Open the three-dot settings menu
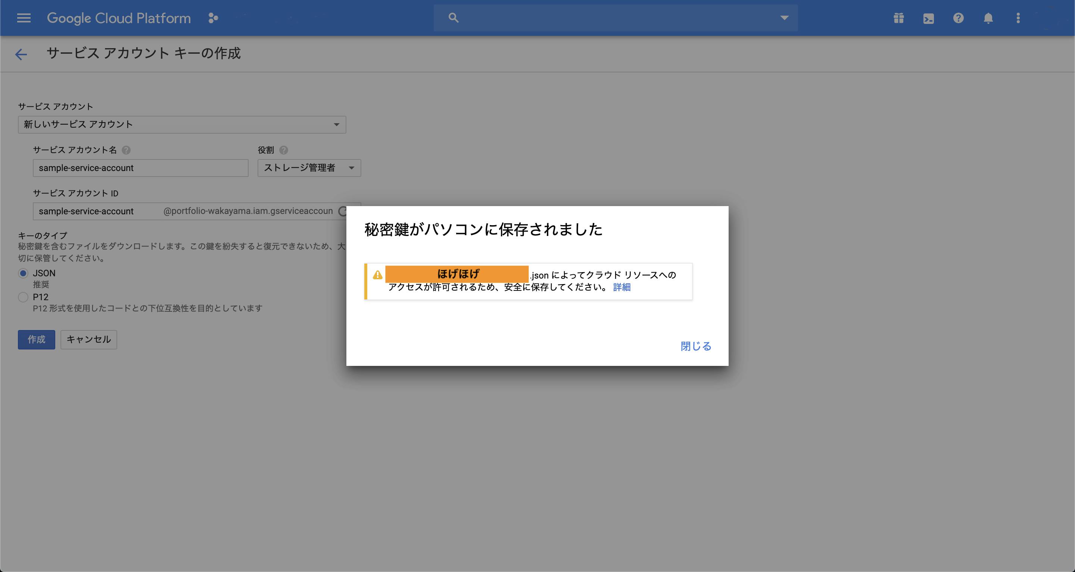 (1018, 18)
